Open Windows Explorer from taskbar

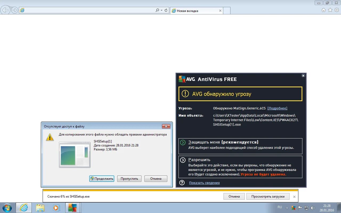click(x=40, y=208)
